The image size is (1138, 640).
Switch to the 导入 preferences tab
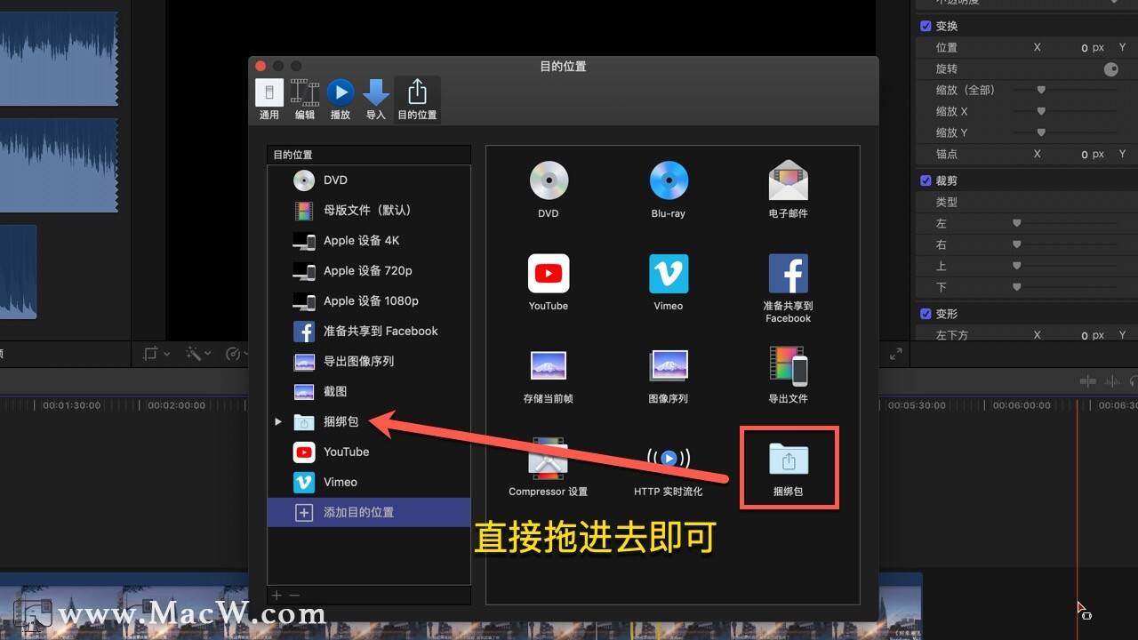coord(376,100)
